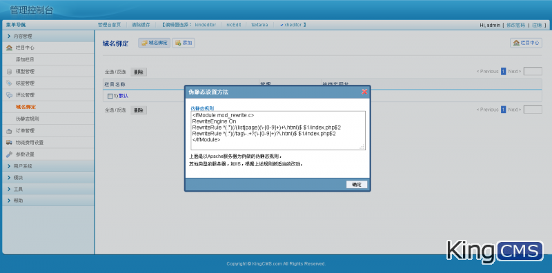Click the 菜单导航 sidebar heading

16,25
